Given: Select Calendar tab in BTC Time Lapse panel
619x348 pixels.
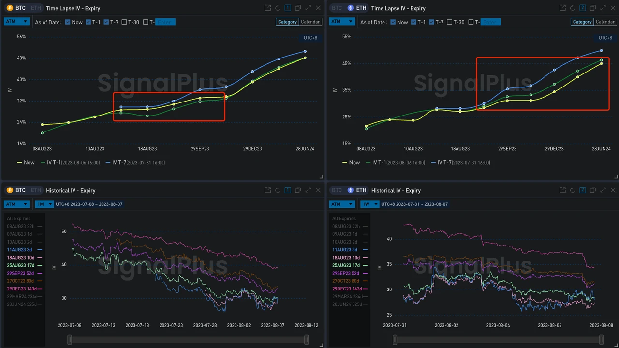Looking at the screenshot, I should pyautogui.click(x=310, y=22).
